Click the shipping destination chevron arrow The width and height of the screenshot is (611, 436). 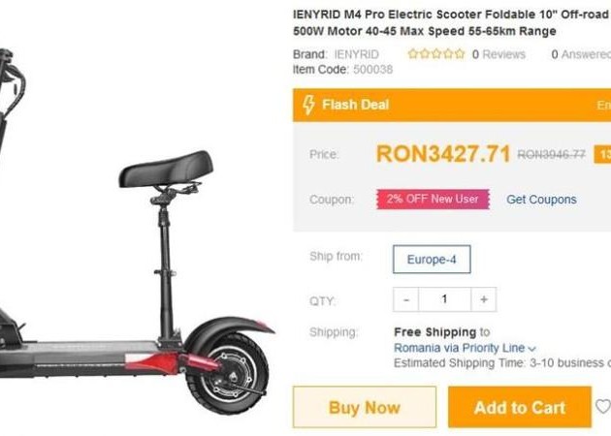(x=532, y=349)
